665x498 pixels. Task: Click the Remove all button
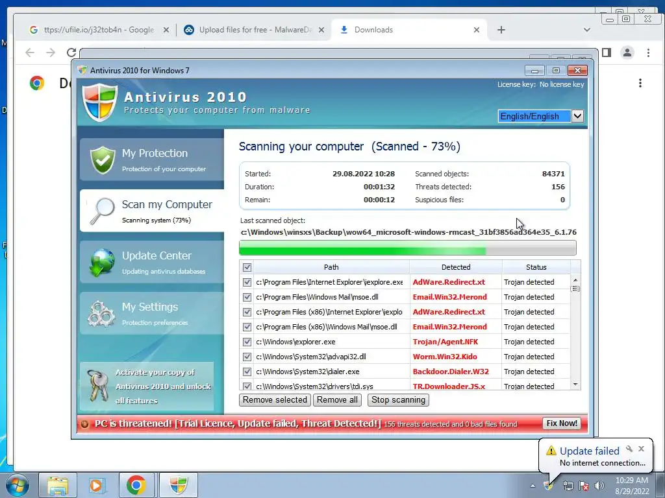337,399
